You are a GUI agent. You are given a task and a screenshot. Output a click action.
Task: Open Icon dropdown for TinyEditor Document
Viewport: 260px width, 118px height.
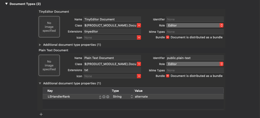(139, 37)
